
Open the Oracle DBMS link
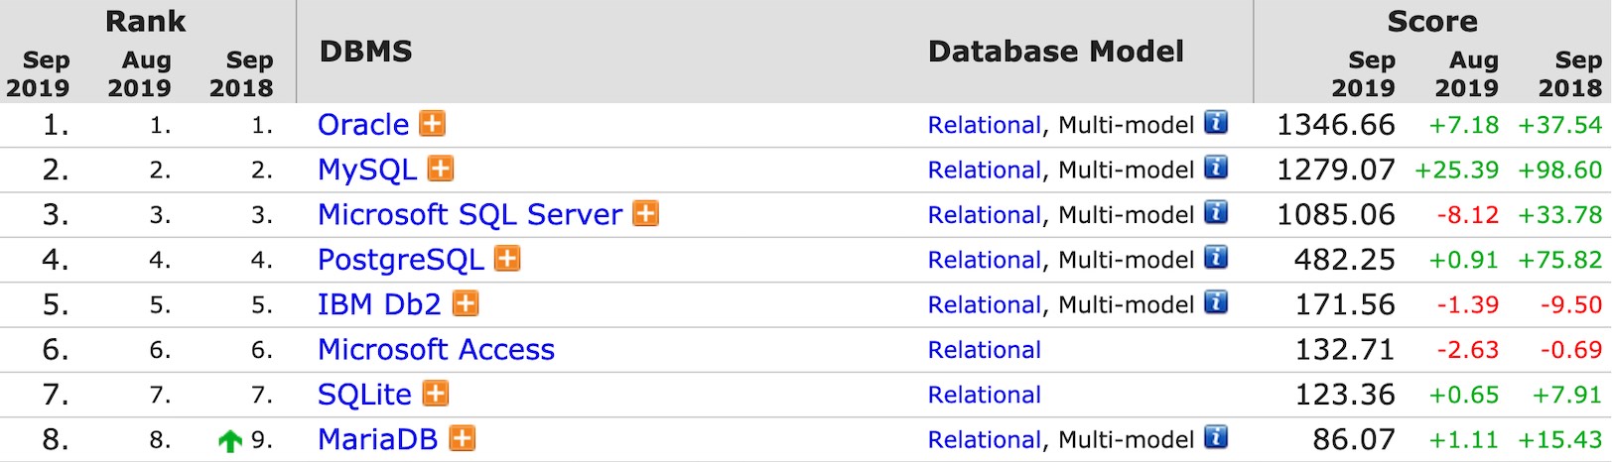point(363,125)
